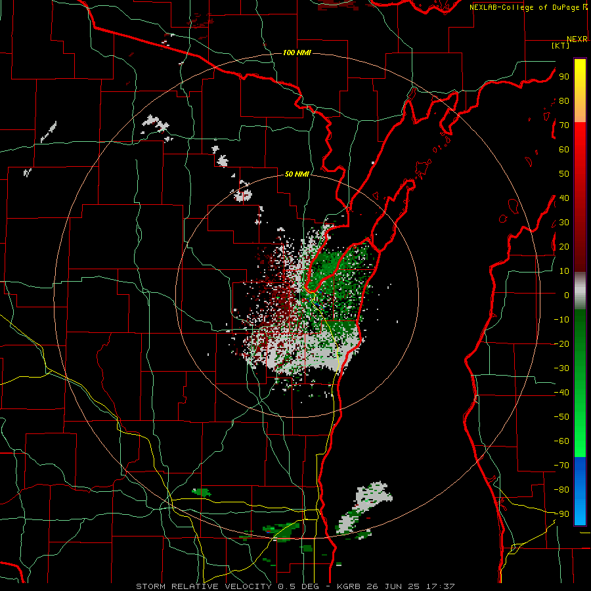Click the -60 label on velocity scale

tap(561, 441)
